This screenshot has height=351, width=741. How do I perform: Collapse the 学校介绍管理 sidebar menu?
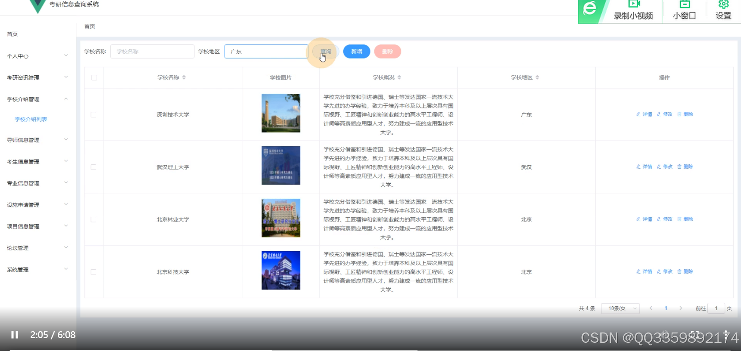tap(38, 99)
